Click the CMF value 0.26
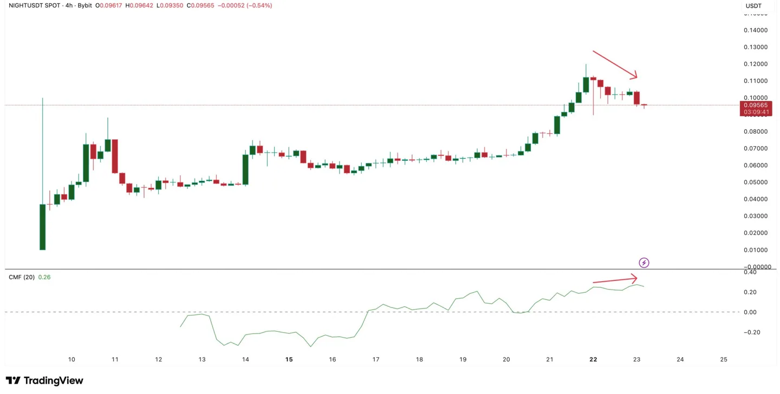 (x=44, y=277)
